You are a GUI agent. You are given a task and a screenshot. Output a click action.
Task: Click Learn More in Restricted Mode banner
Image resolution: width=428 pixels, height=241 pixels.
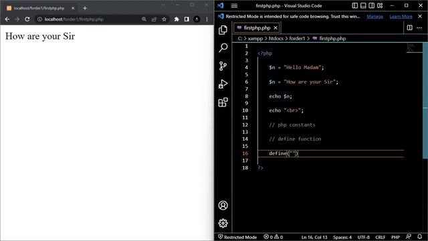click(401, 16)
